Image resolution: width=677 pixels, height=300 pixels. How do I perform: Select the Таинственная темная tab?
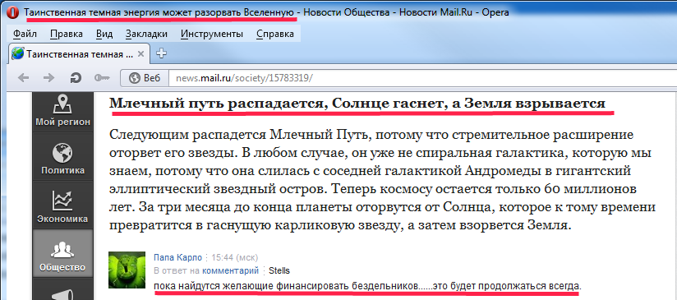[x=79, y=54]
